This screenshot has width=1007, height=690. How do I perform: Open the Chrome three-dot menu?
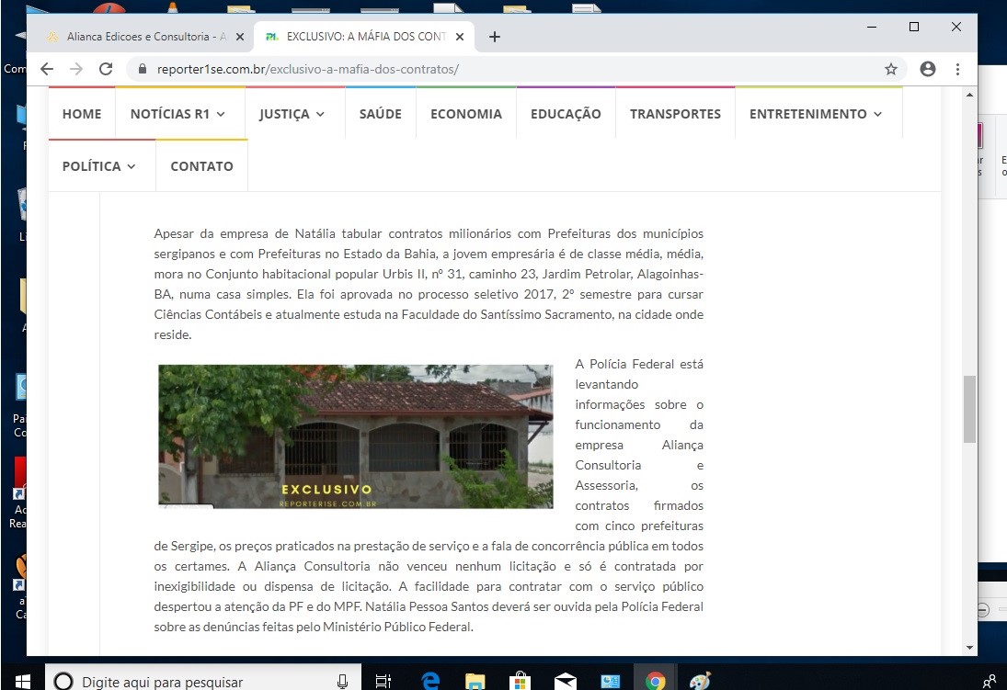[957, 69]
